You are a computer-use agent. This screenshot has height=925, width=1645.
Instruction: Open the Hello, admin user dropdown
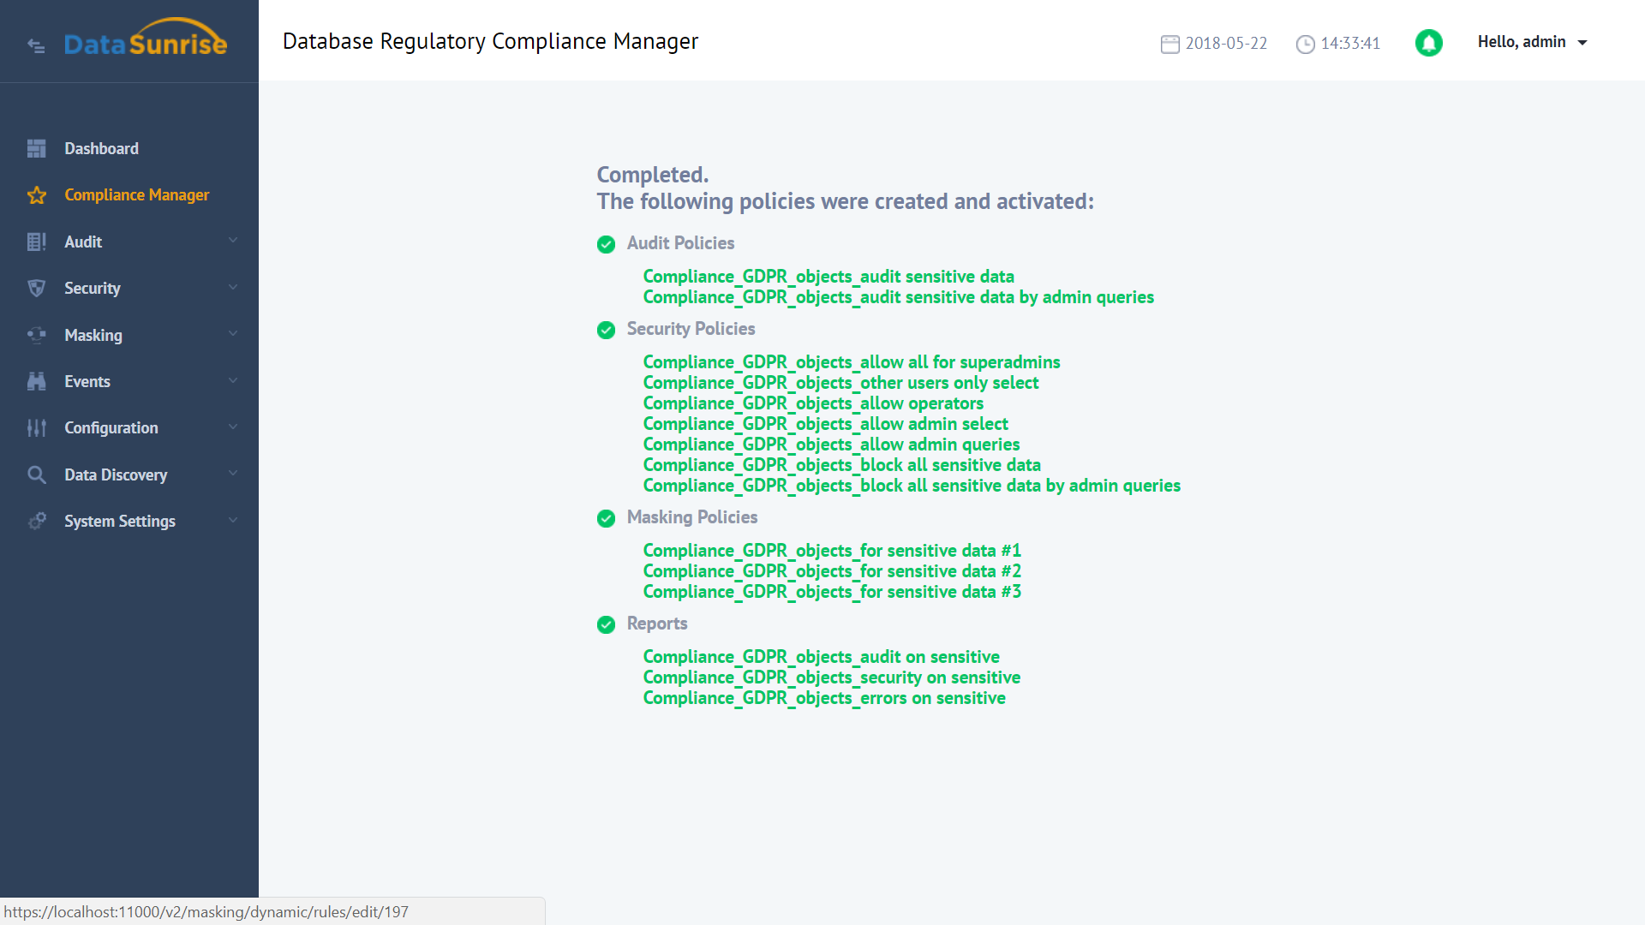1532,42
